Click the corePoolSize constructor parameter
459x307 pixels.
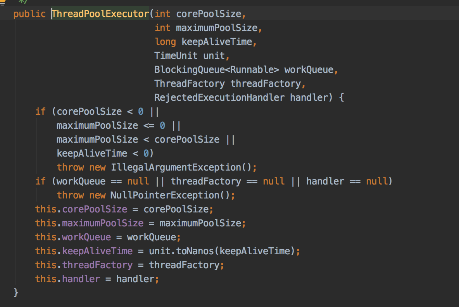209,14
